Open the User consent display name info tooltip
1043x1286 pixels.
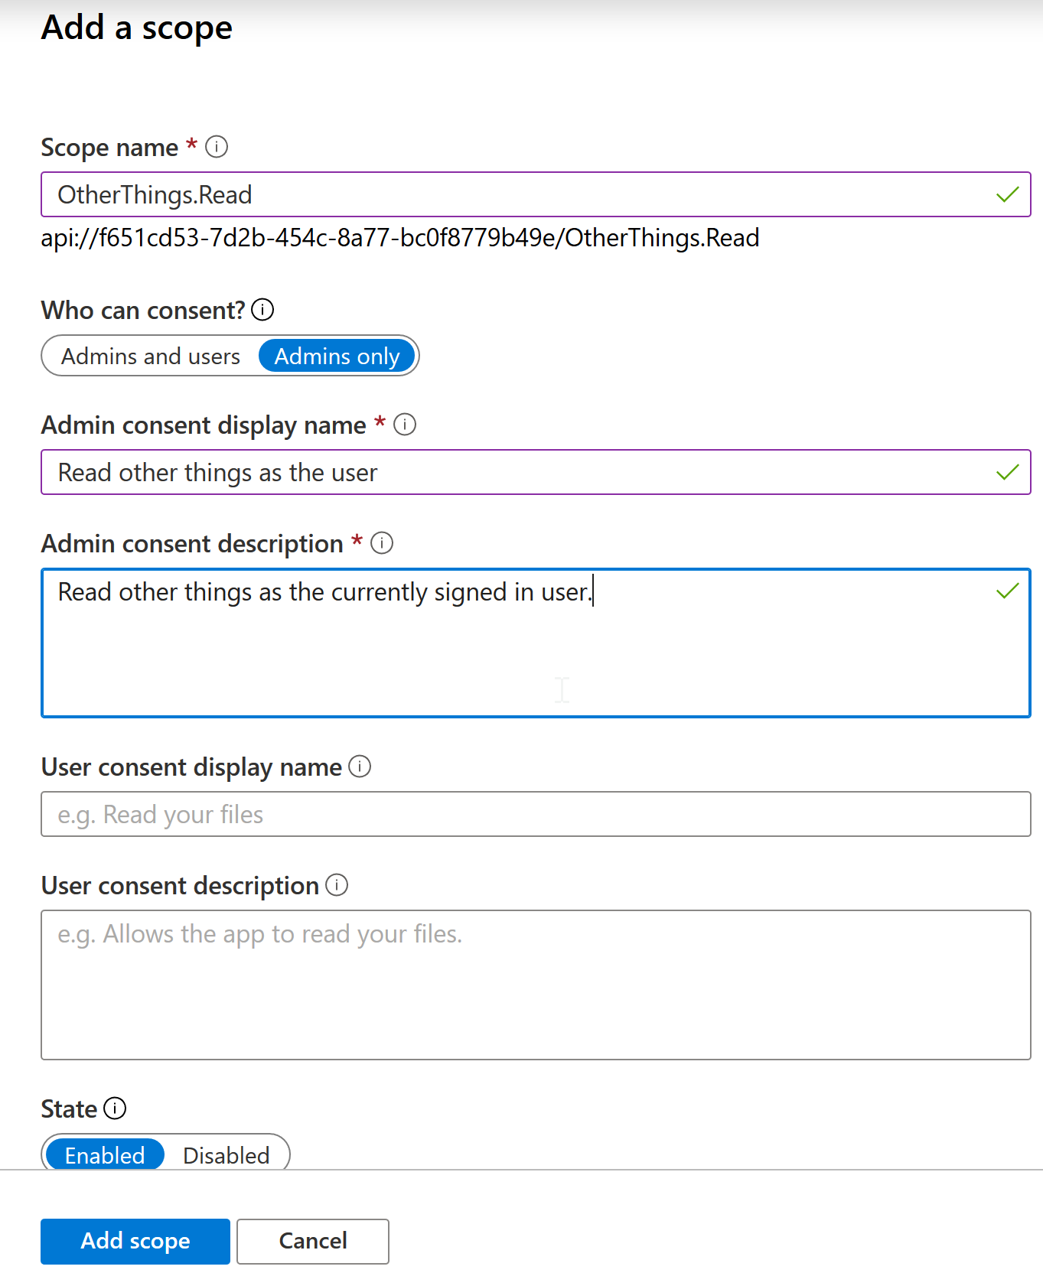click(x=360, y=767)
